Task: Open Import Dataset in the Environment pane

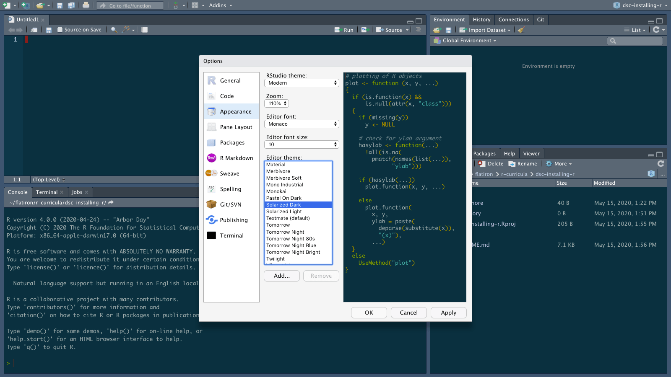Action: point(485,30)
